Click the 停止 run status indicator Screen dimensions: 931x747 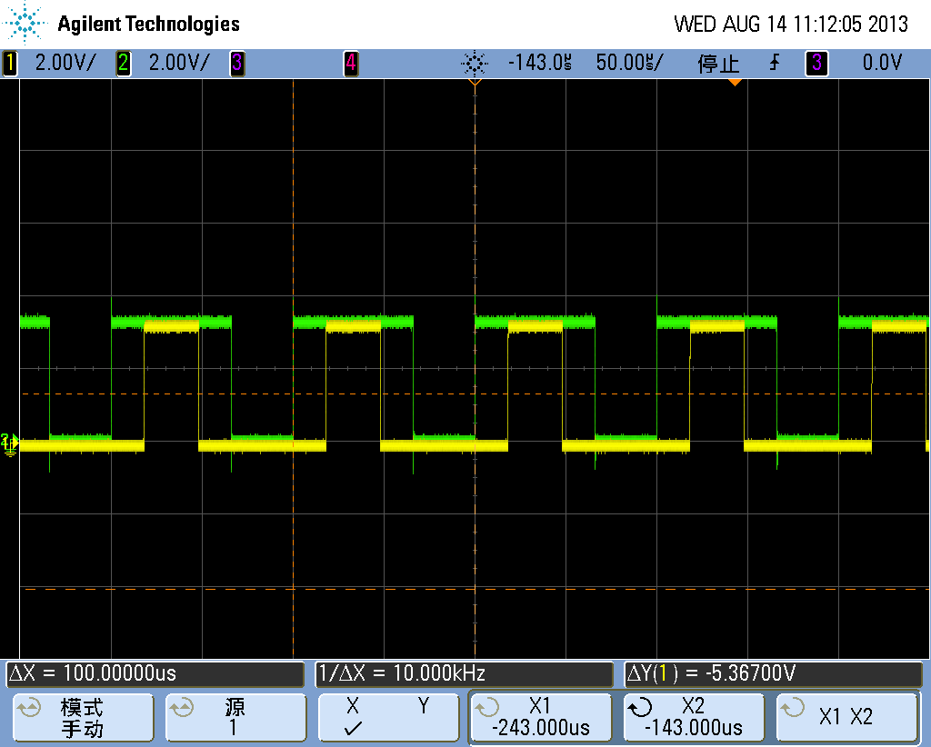718,63
